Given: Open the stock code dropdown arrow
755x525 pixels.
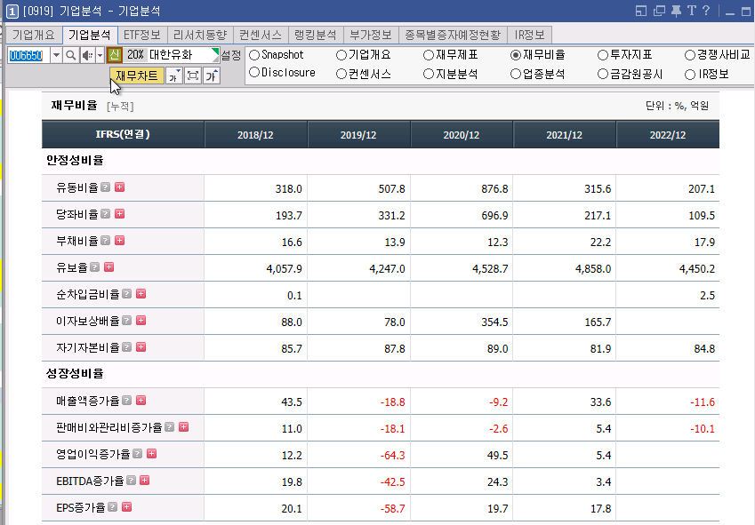Looking at the screenshot, I should click(x=56, y=55).
